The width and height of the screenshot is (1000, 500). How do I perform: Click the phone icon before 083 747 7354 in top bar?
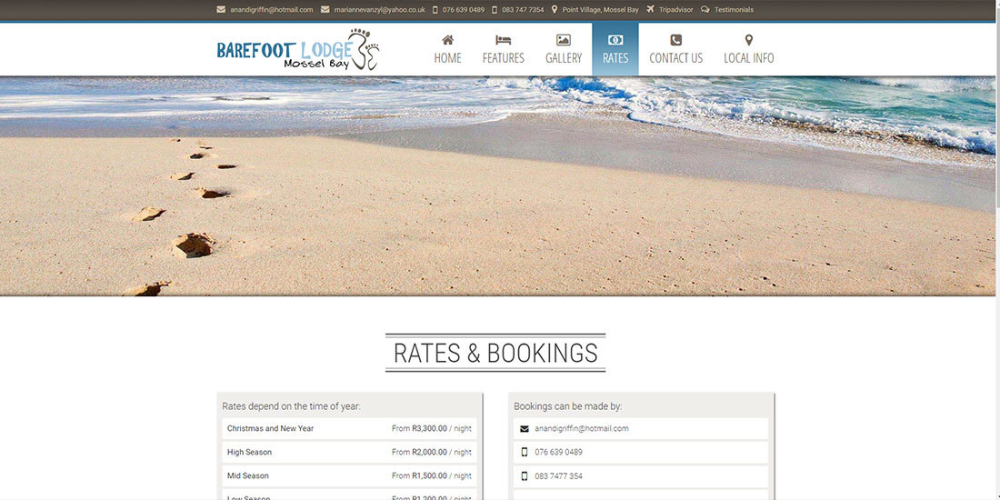(x=495, y=10)
